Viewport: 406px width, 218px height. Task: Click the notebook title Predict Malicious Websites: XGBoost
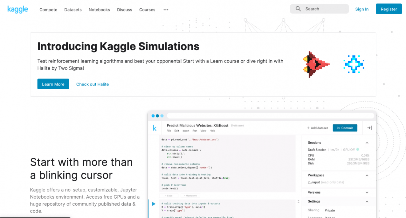click(197, 126)
